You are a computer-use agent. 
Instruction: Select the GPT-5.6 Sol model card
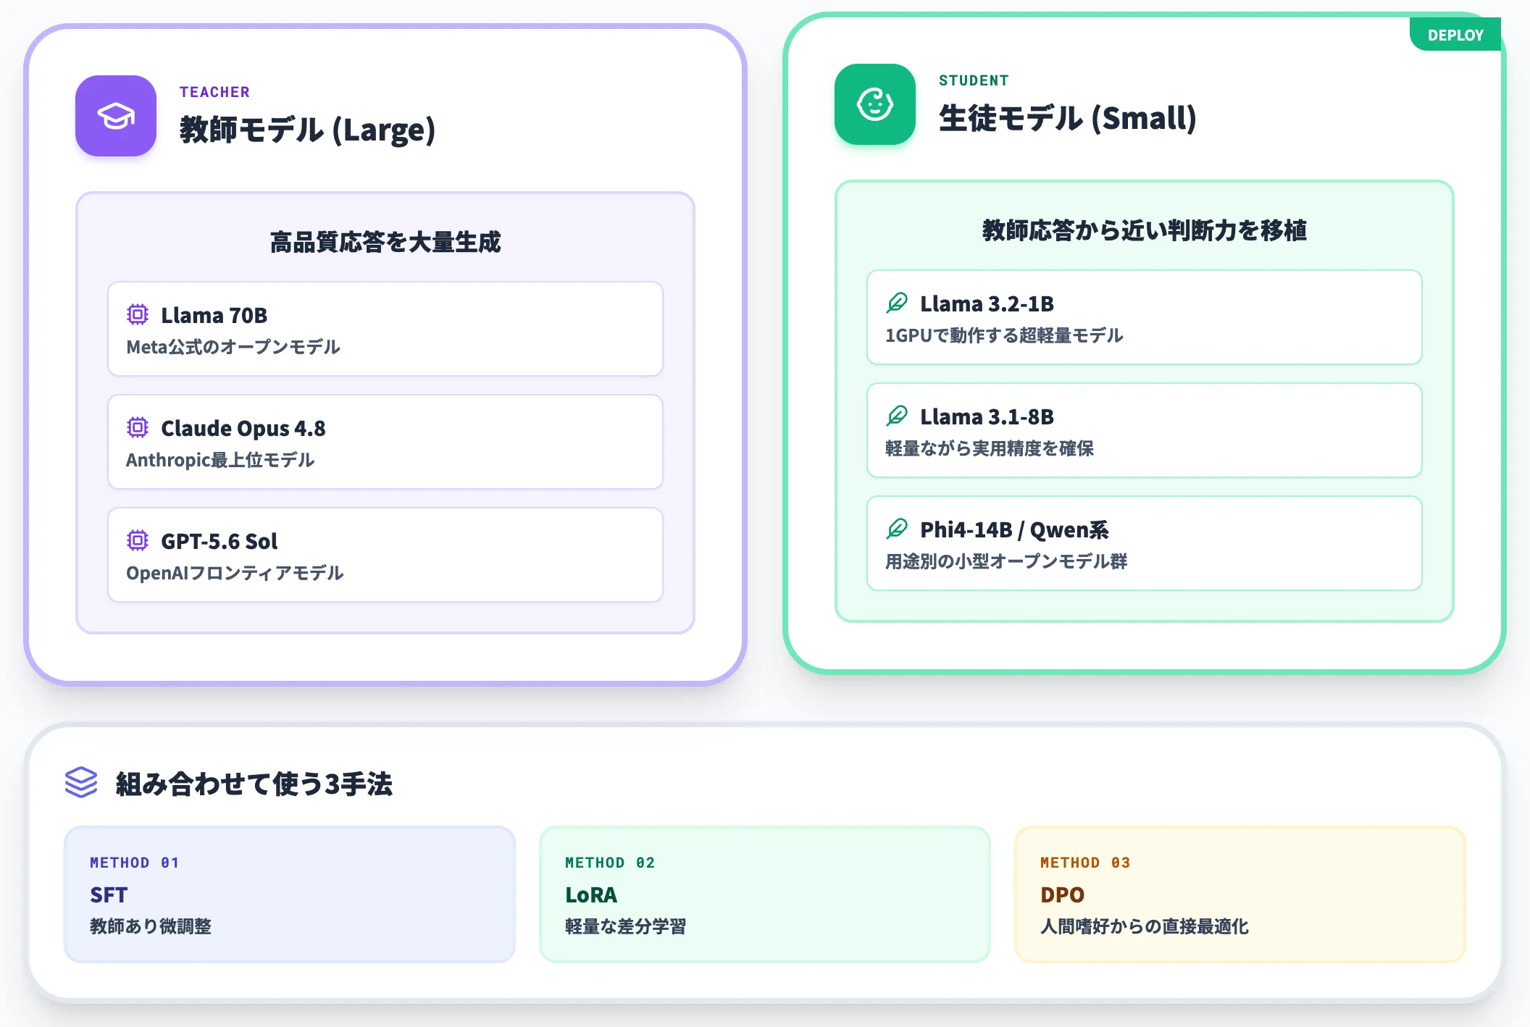(x=385, y=555)
